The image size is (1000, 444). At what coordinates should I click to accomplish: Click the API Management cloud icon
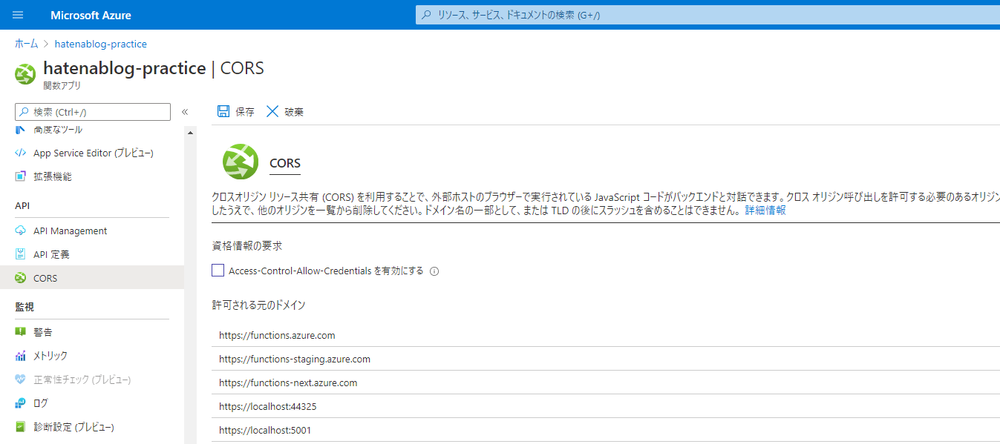20,231
